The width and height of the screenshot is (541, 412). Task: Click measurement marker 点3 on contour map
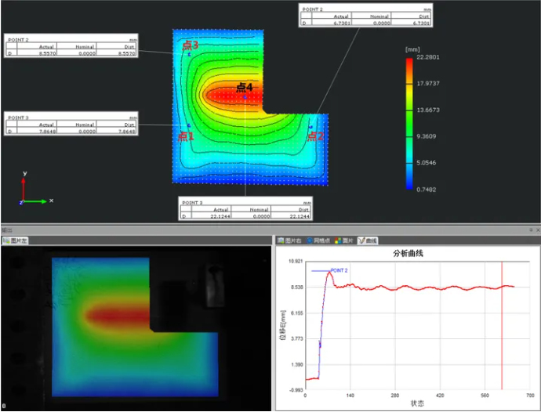tap(189, 55)
